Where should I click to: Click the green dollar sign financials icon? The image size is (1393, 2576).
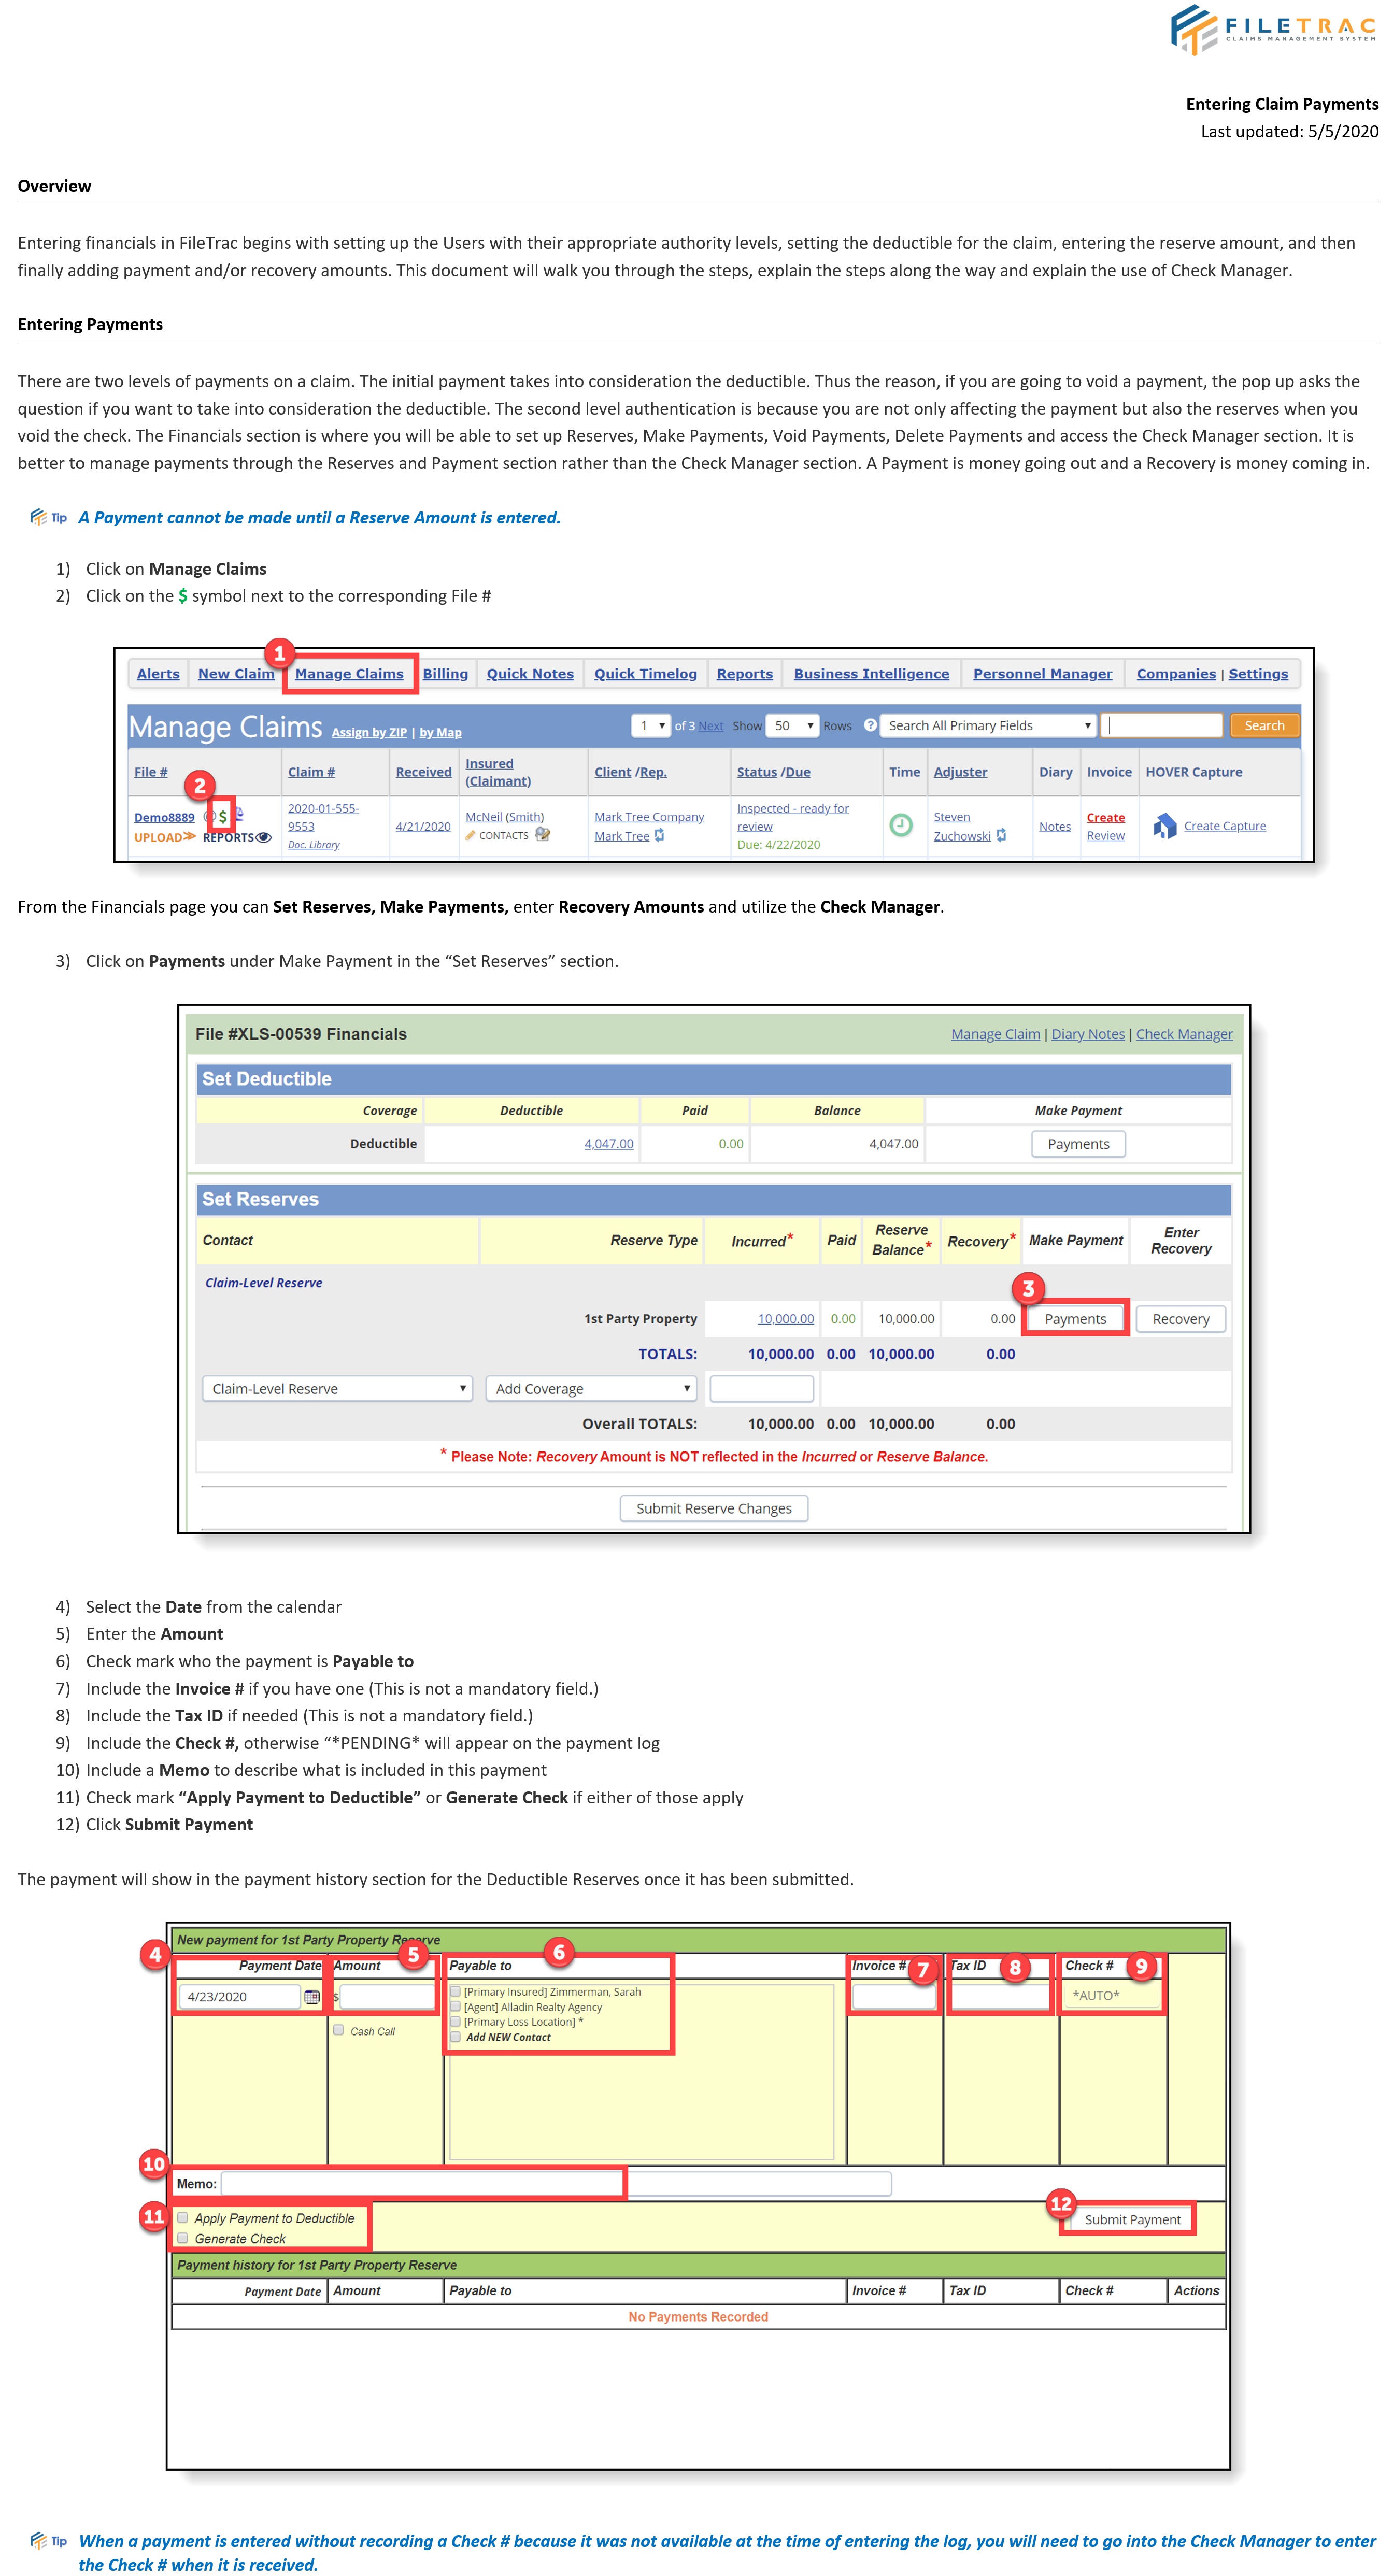click(222, 817)
